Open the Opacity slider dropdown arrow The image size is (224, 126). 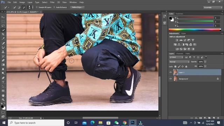205,62
